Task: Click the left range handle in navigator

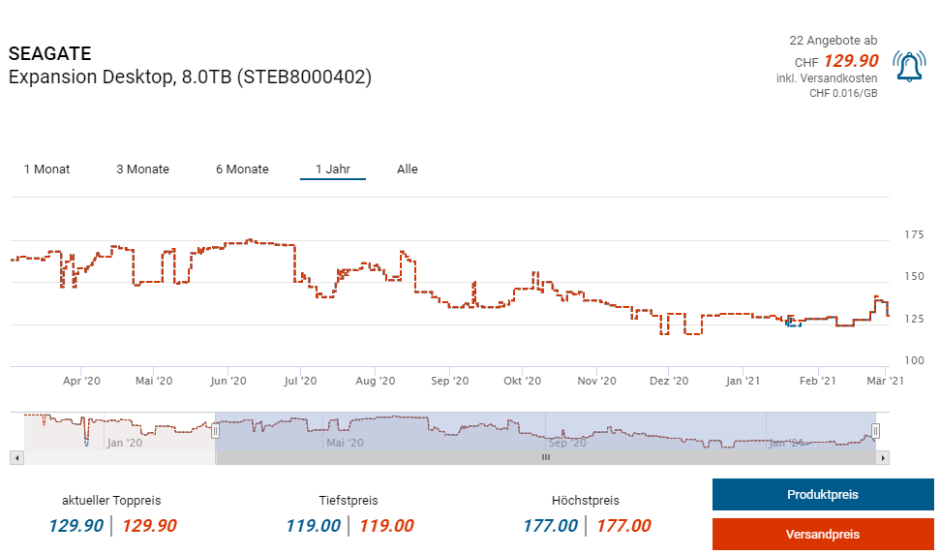Action: [x=215, y=431]
